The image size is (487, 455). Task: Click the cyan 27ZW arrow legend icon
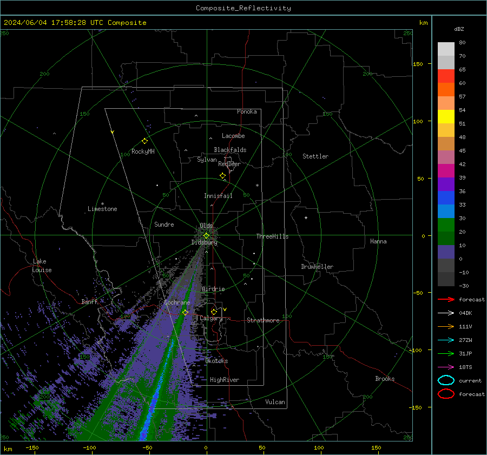(446, 340)
